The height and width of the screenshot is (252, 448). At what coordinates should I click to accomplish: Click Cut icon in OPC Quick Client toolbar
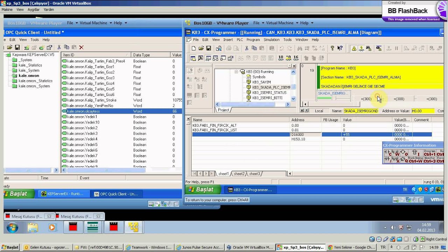(59, 47)
